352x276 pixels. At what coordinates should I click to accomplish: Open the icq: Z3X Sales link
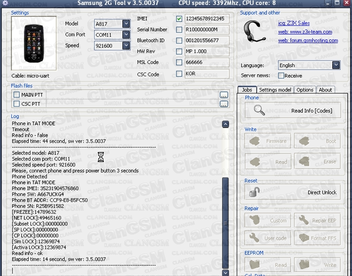click(x=294, y=23)
